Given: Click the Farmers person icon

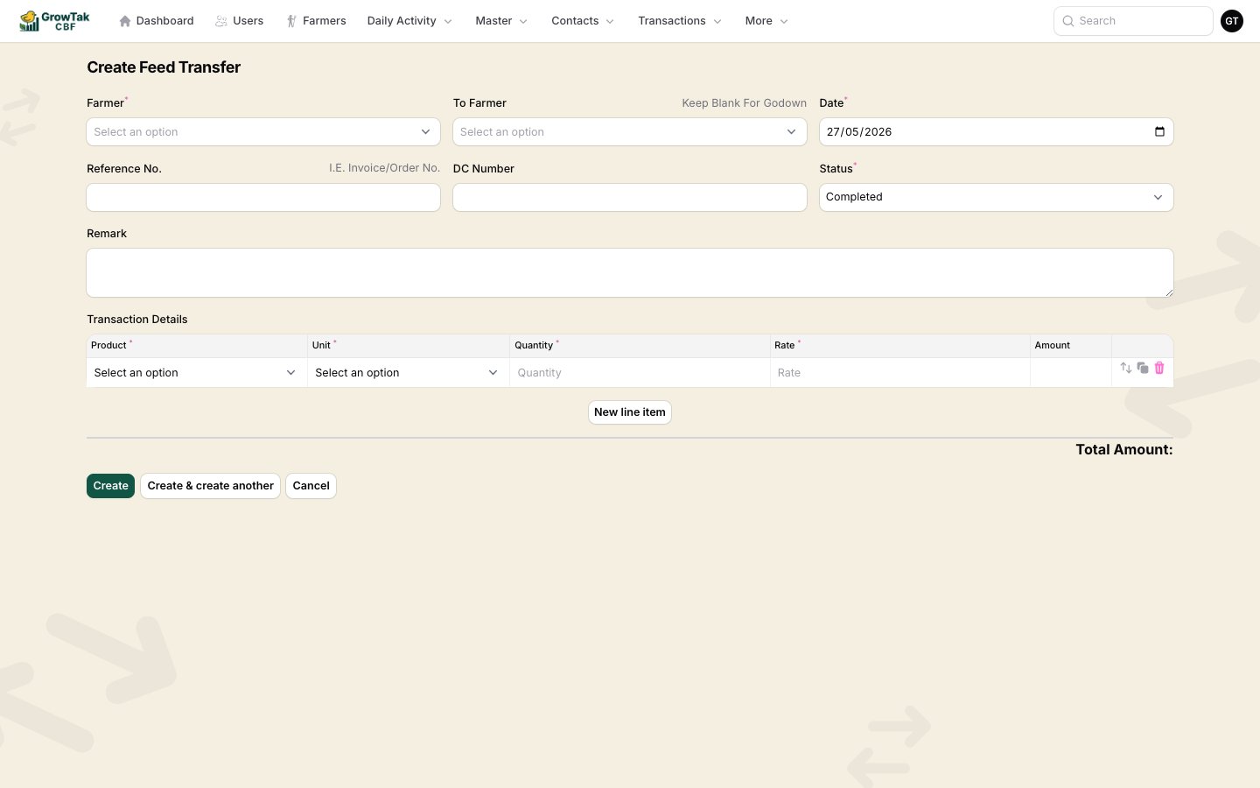Looking at the screenshot, I should (291, 21).
